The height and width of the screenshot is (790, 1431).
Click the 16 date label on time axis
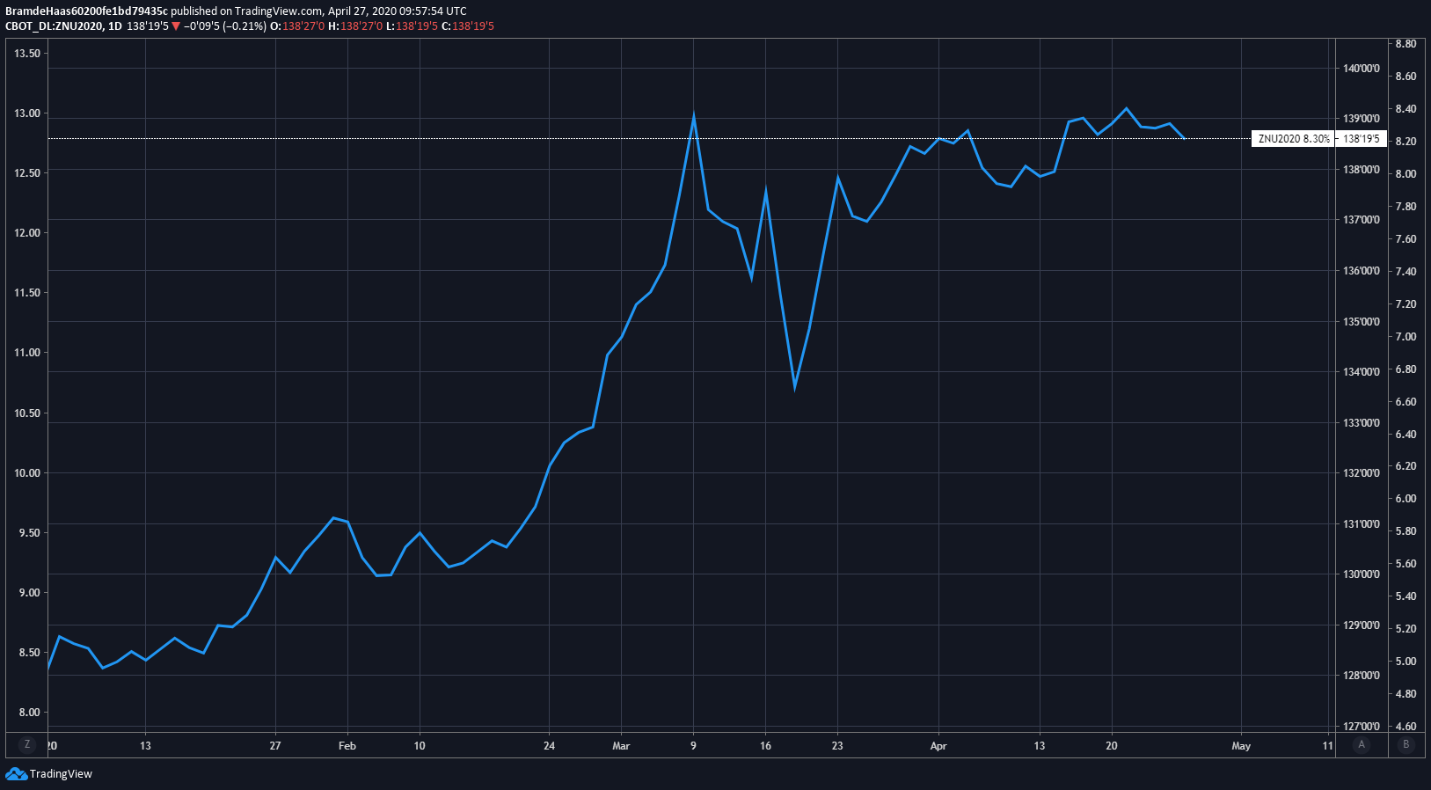(765, 746)
